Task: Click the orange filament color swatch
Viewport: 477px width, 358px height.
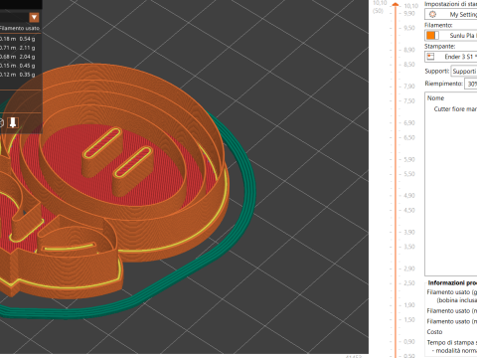Action: 430,35
